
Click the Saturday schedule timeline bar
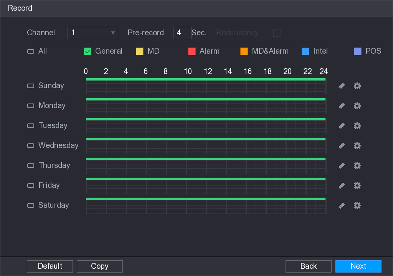coord(206,205)
